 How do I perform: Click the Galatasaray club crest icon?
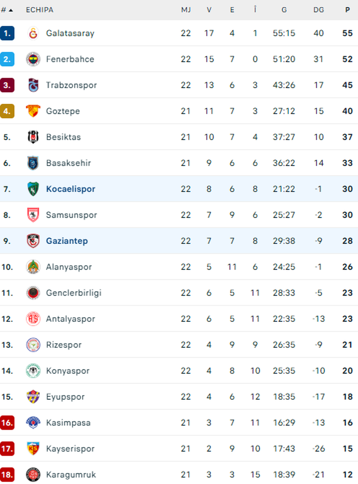click(33, 33)
